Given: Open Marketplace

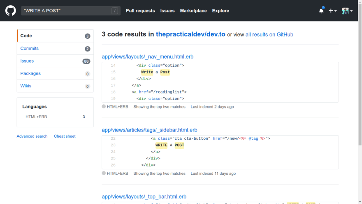Looking at the screenshot, I should coord(193,11).
